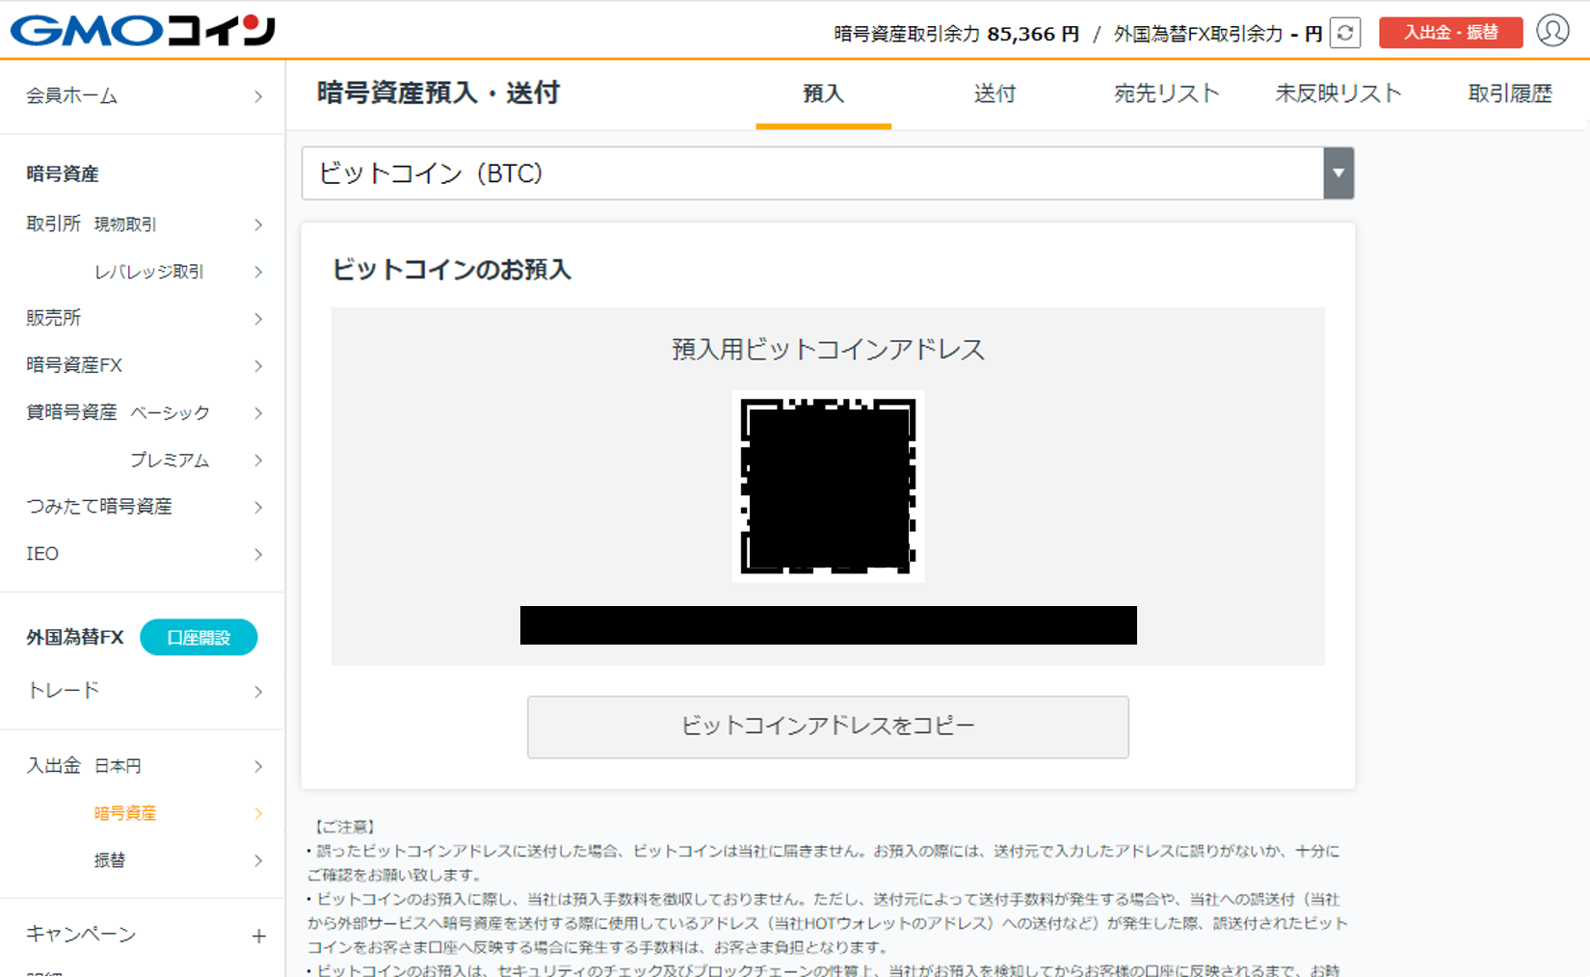Screen dimensions: 1590x977
Task: Click the 口座開設 button for 外国為替FX
Action: coord(199,638)
